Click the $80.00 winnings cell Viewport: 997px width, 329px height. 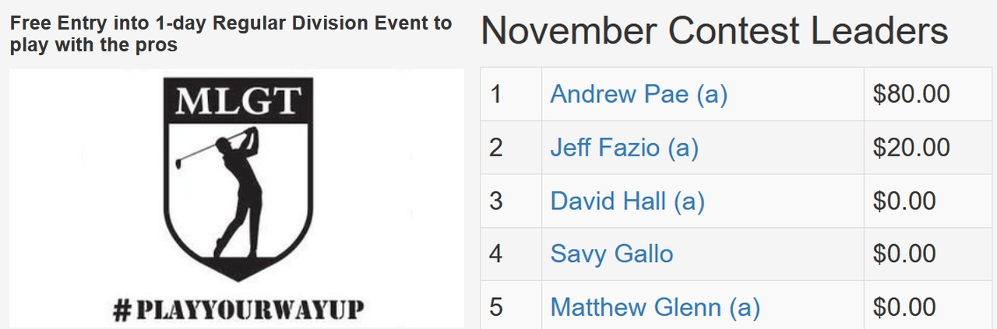pyautogui.click(x=911, y=94)
